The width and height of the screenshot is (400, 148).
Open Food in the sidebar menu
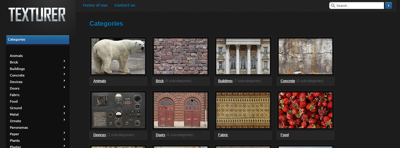[14, 101]
